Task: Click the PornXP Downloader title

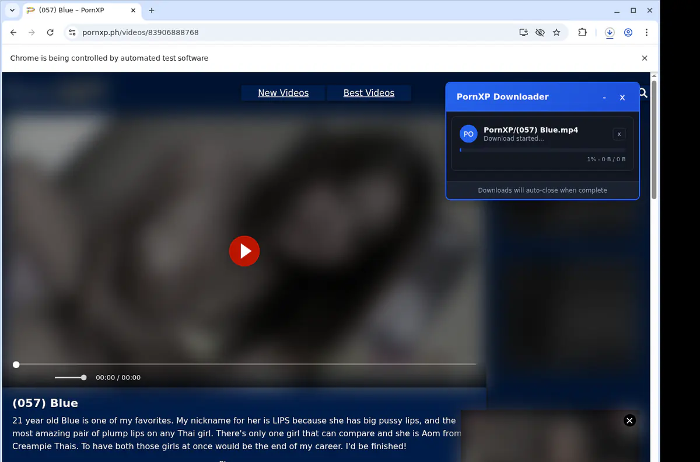Action: point(502,97)
